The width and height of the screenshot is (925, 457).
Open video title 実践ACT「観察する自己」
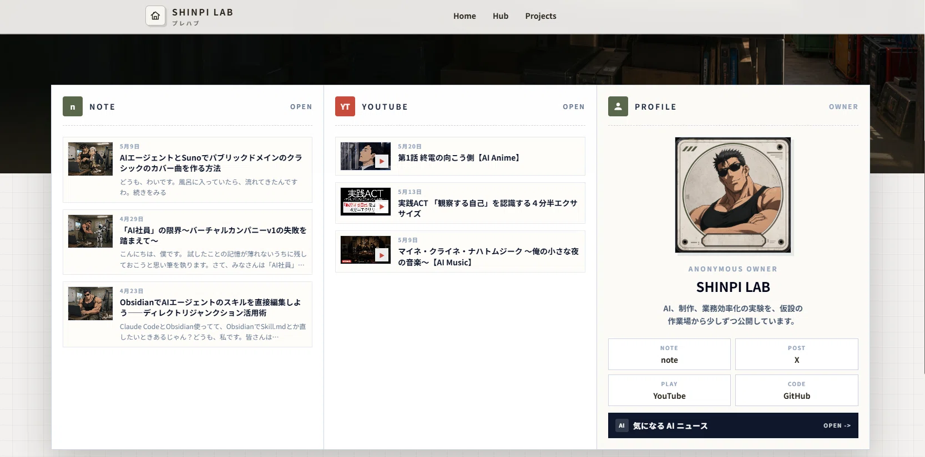[488, 208]
